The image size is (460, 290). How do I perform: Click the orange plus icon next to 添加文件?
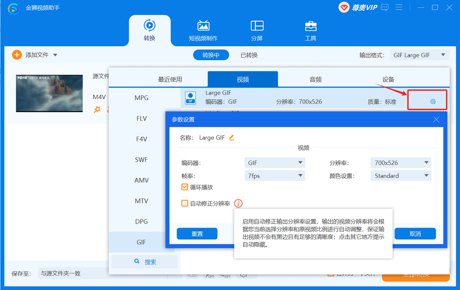pos(17,54)
